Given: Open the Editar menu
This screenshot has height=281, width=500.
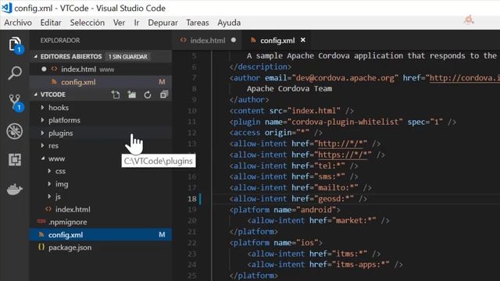Looking at the screenshot, I should tap(51, 23).
